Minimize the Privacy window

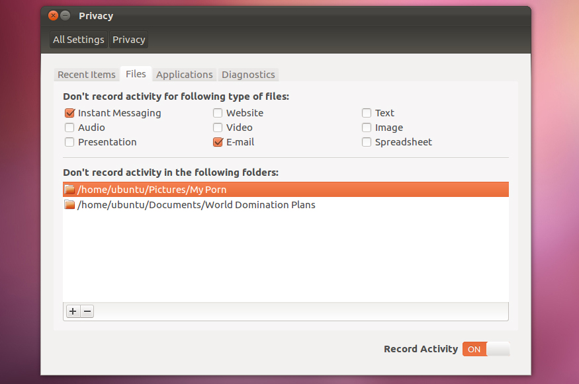pos(65,16)
